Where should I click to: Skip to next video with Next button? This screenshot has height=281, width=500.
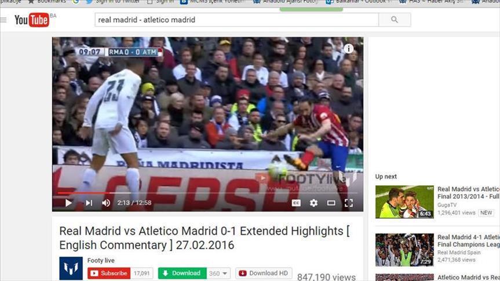click(x=89, y=203)
